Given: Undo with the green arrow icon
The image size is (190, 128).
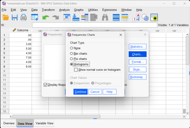Looking at the screenshot, I should pos(46,18).
